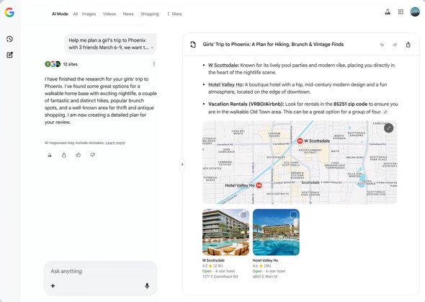Select the W Scottsdale photo checkbox
The image size is (425, 302).
point(243,215)
